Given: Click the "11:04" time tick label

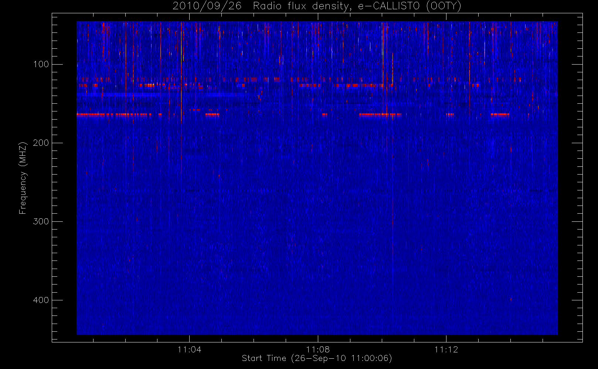Looking at the screenshot, I should coord(190,349).
